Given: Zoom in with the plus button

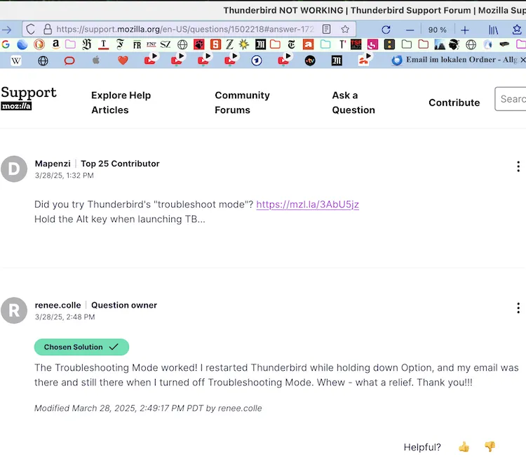Looking at the screenshot, I should coord(464,30).
